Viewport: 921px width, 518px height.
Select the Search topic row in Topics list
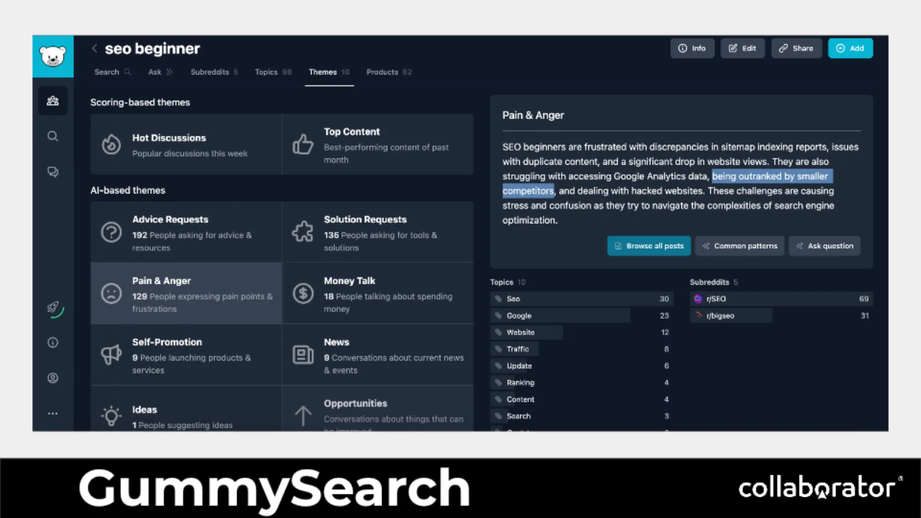(x=581, y=416)
